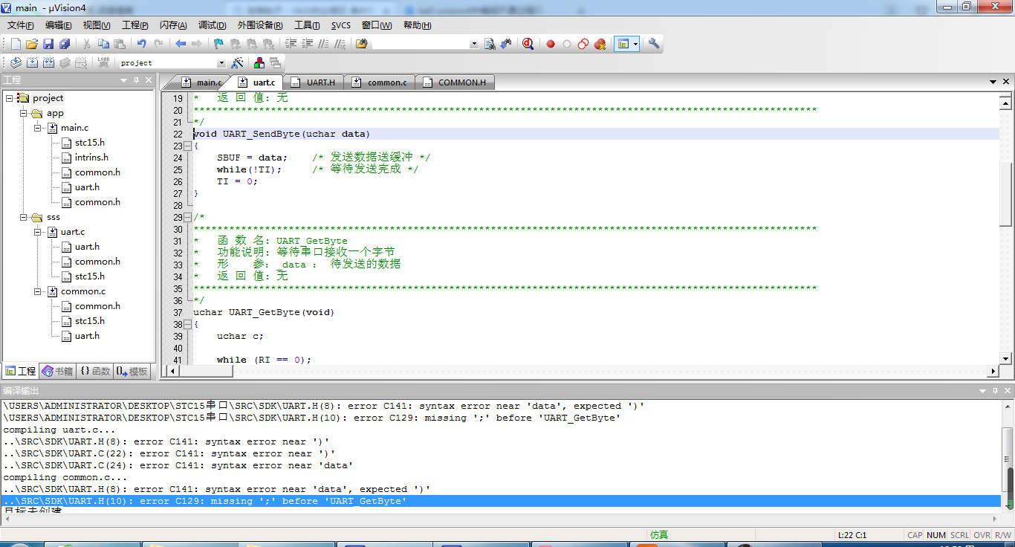The width and height of the screenshot is (1015, 547).
Task: Open the find text combo box dropdown
Action: coord(474,45)
